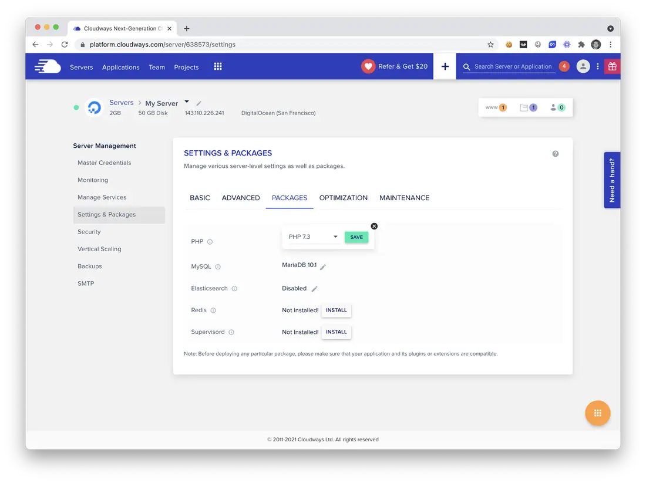Image resolution: width=646 pixels, height=483 pixels.
Task: Open Master Credentials in sidebar
Action: click(104, 163)
